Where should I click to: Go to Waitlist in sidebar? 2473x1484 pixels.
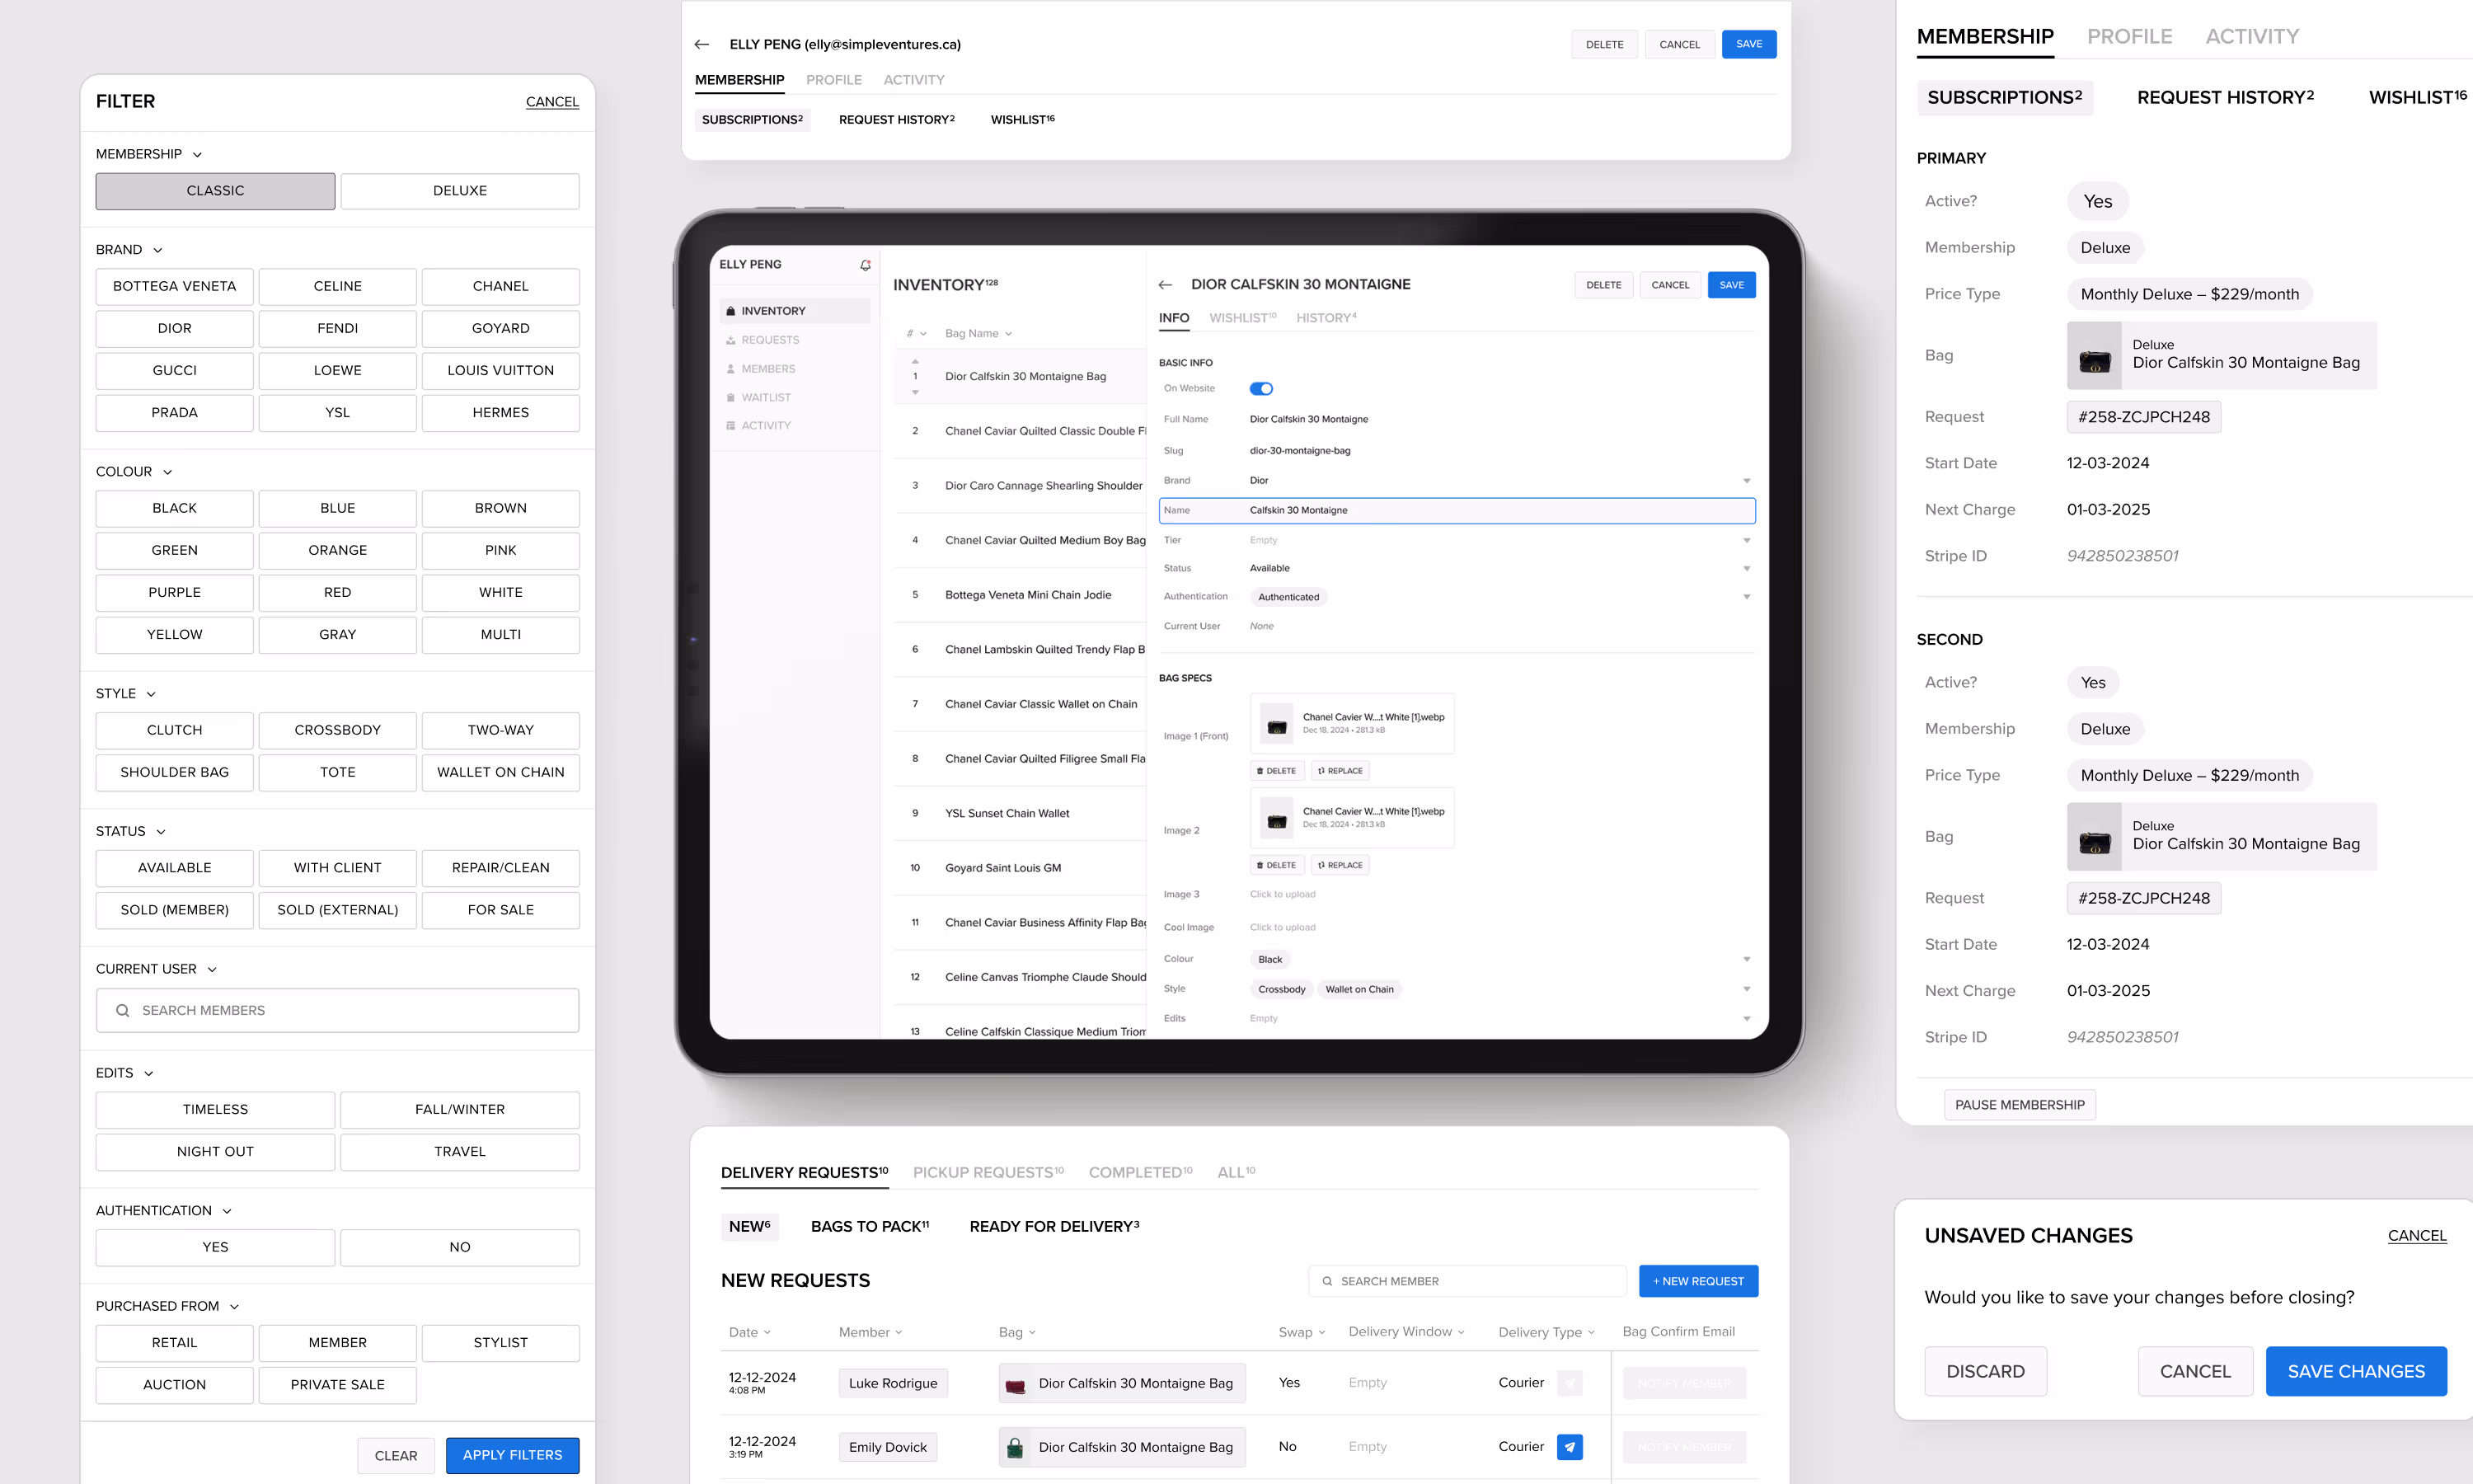click(766, 397)
